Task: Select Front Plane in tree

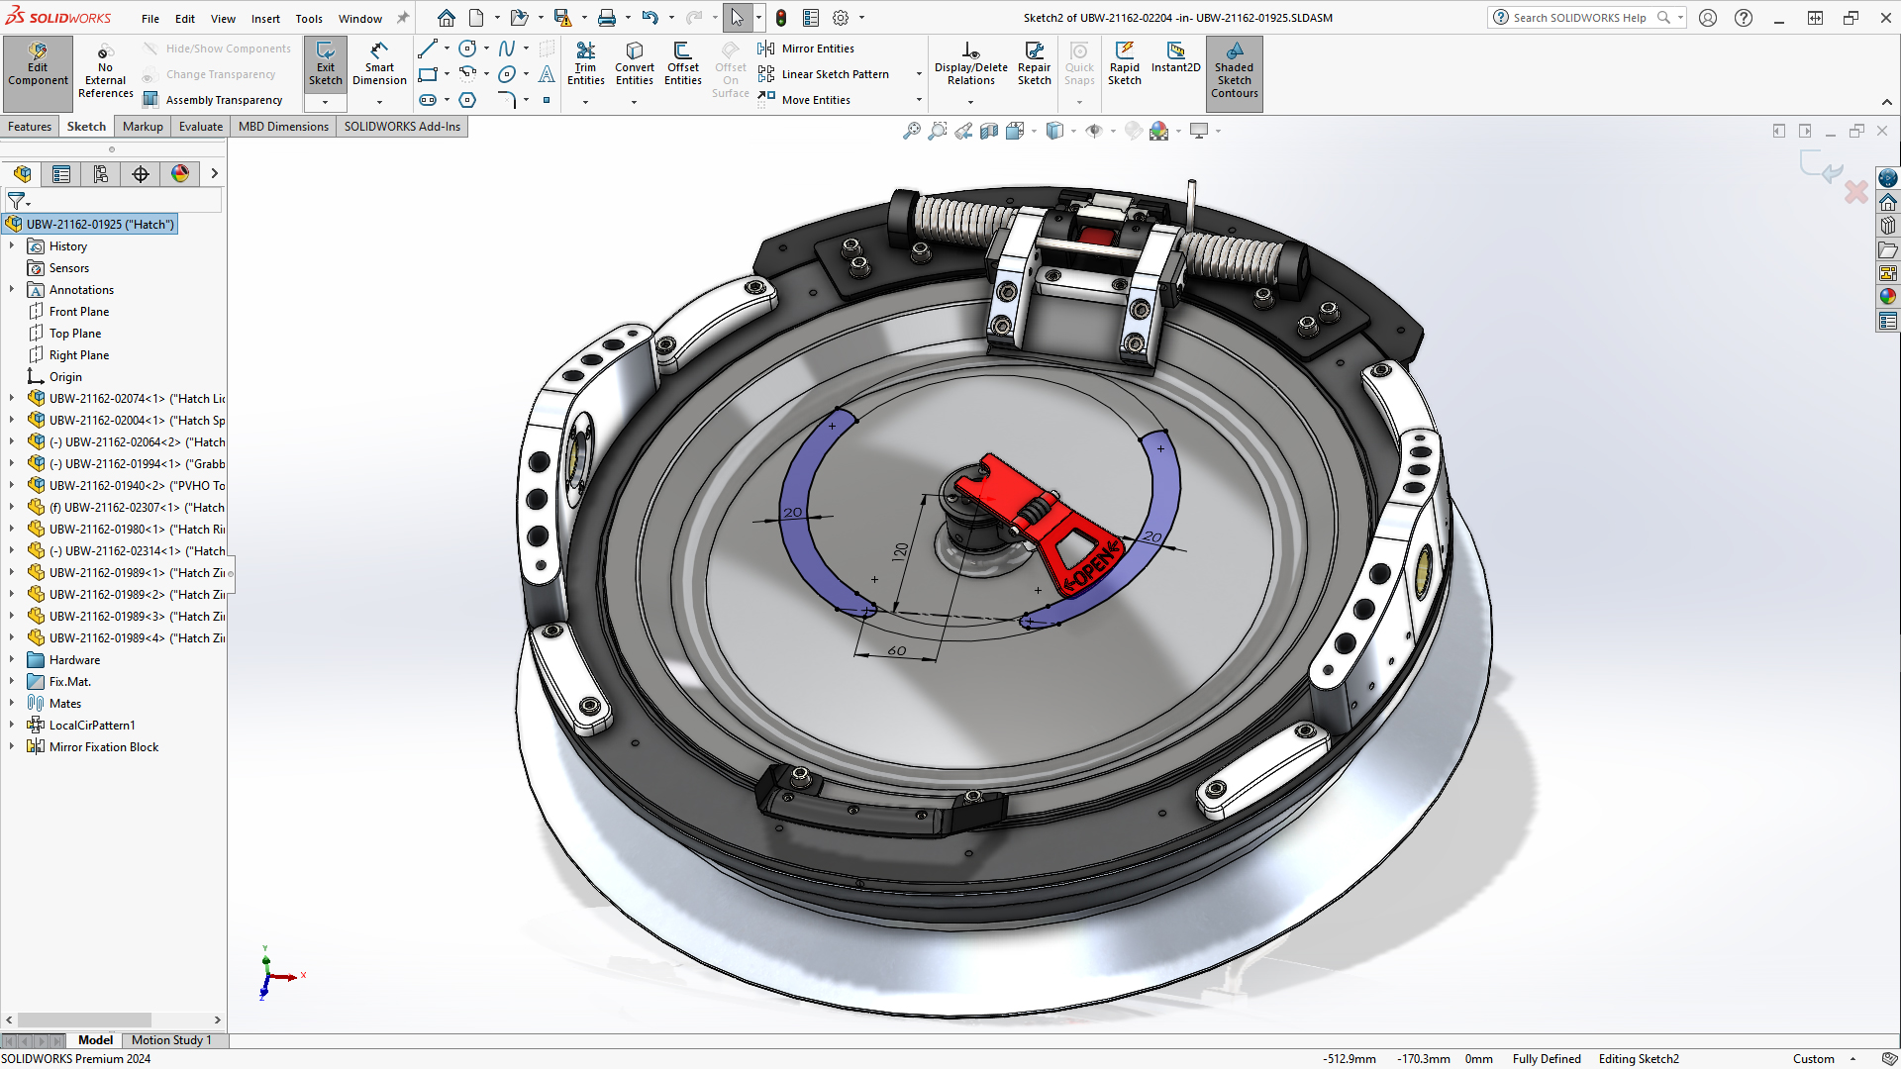Action: tap(79, 311)
